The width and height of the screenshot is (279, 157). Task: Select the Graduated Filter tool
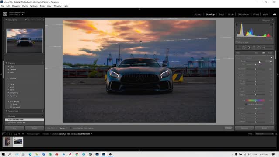(254, 48)
